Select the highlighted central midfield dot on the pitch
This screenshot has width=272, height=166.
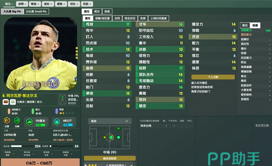coord(111,137)
